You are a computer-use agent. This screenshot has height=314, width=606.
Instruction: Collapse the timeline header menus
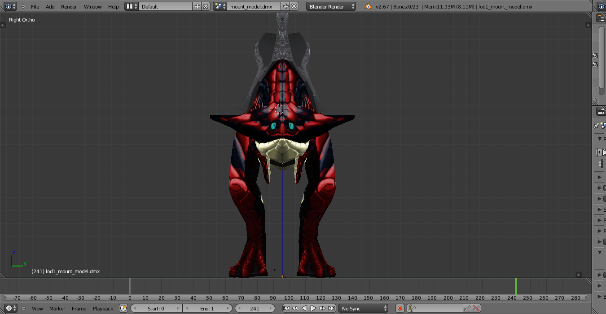pyautogui.click(x=23, y=308)
